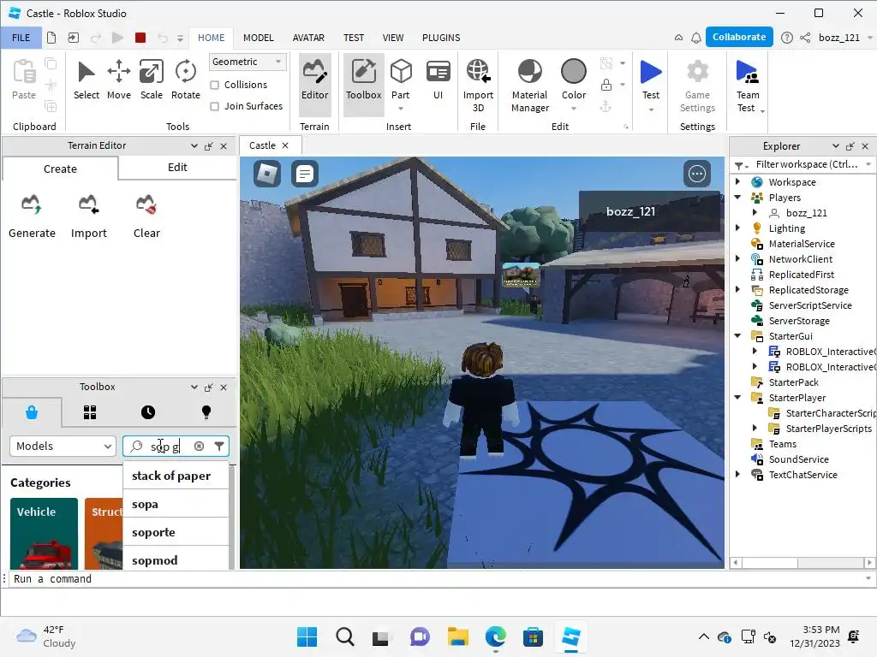The width and height of the screenshot is (877, 657).
Task: Open Toolbox Recent clock tab
Action: click(x=148, y=412)
